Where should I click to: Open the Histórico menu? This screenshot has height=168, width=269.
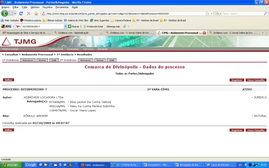tap(35, 7)
